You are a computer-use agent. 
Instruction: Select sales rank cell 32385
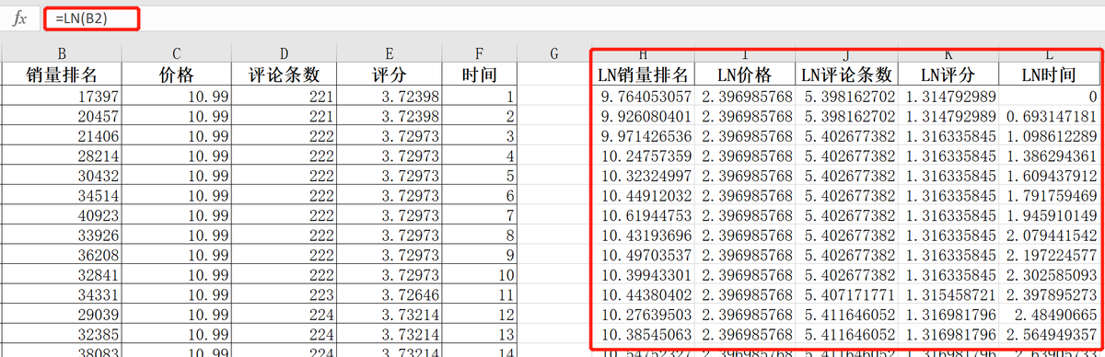coord(61,336)
